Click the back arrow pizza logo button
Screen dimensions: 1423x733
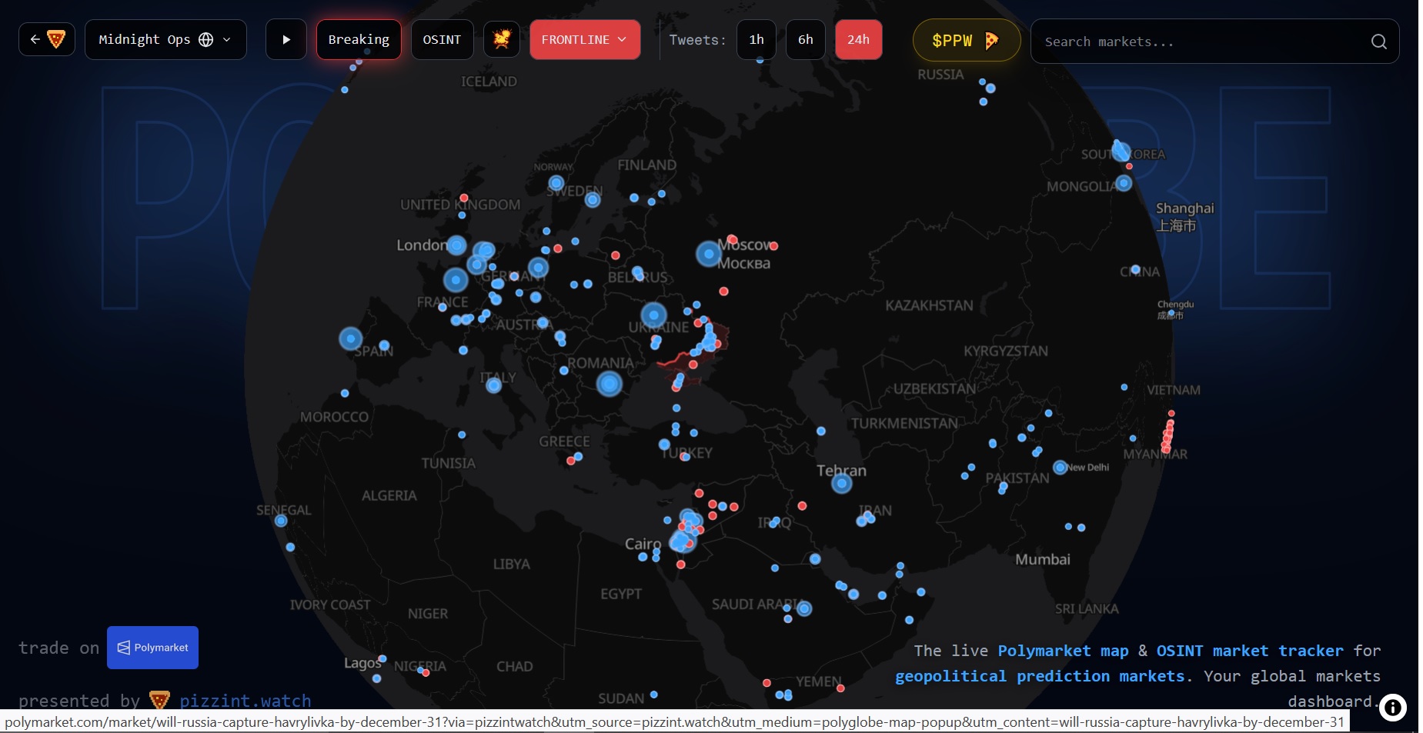[47, 40]
